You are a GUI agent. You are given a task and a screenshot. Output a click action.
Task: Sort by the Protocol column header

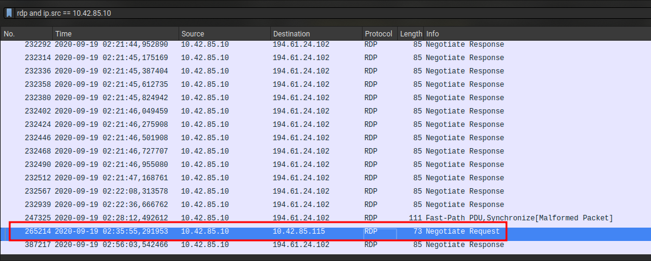tap(378, 34)
